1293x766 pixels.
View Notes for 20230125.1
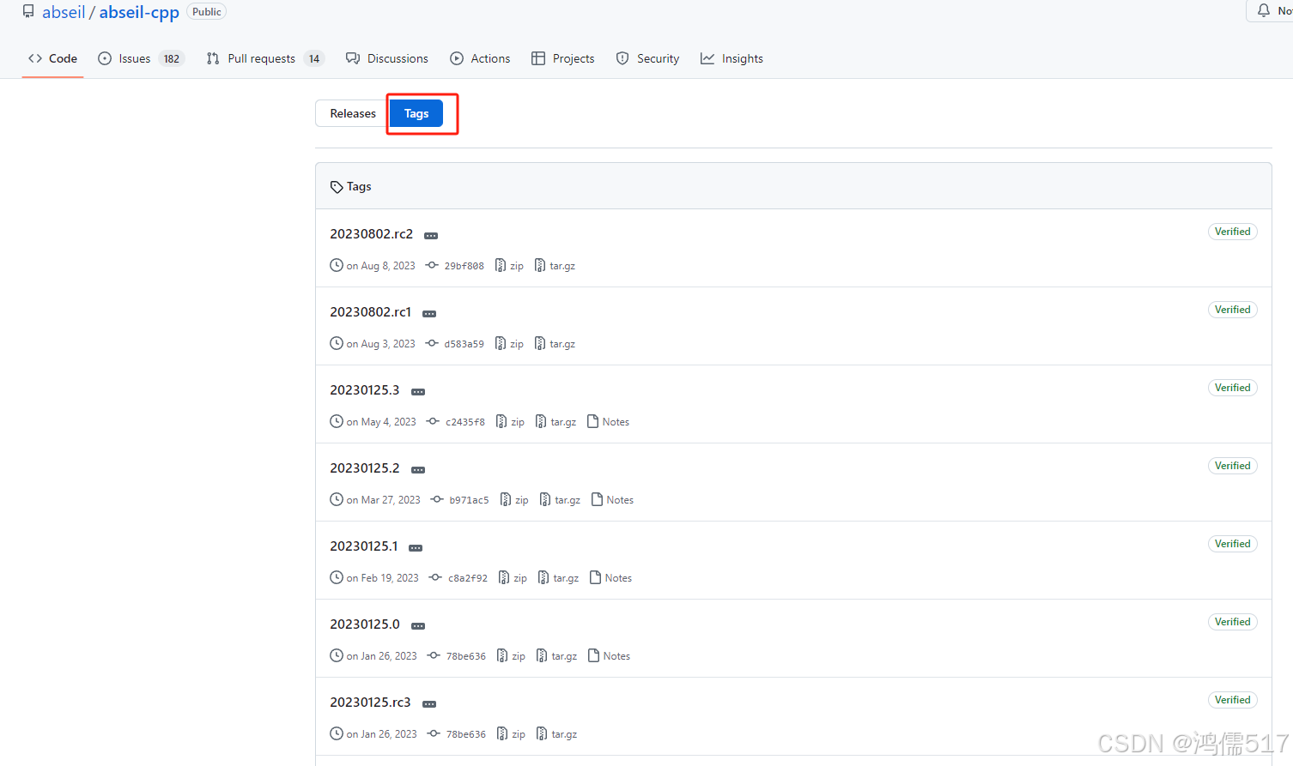tap(610, 578)
